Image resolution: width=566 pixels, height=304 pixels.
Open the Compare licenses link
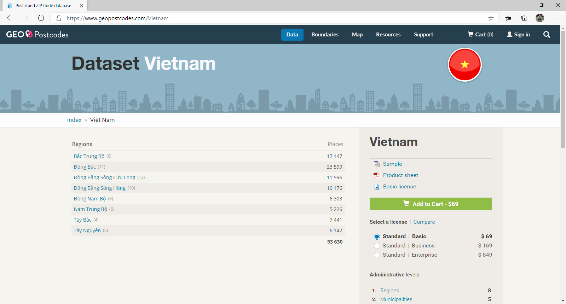424,222
